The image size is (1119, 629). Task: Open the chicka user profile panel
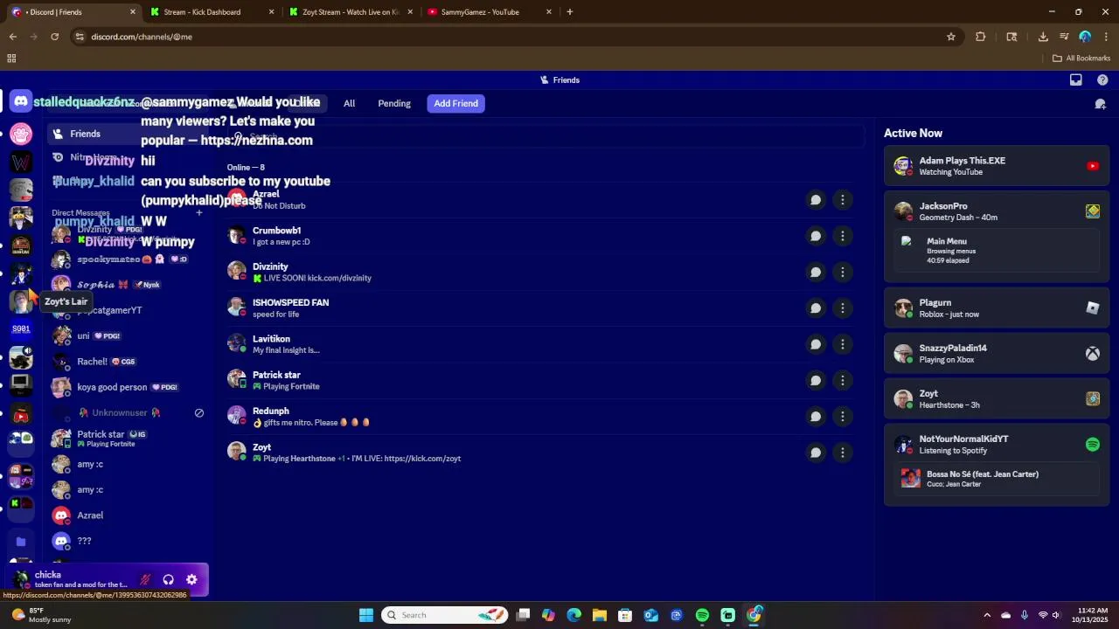(70, 579)
